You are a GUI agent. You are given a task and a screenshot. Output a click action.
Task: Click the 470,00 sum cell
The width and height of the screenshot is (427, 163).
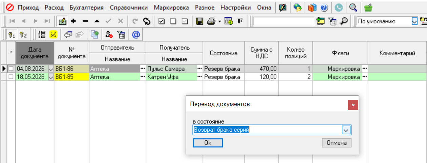[261, 69]
